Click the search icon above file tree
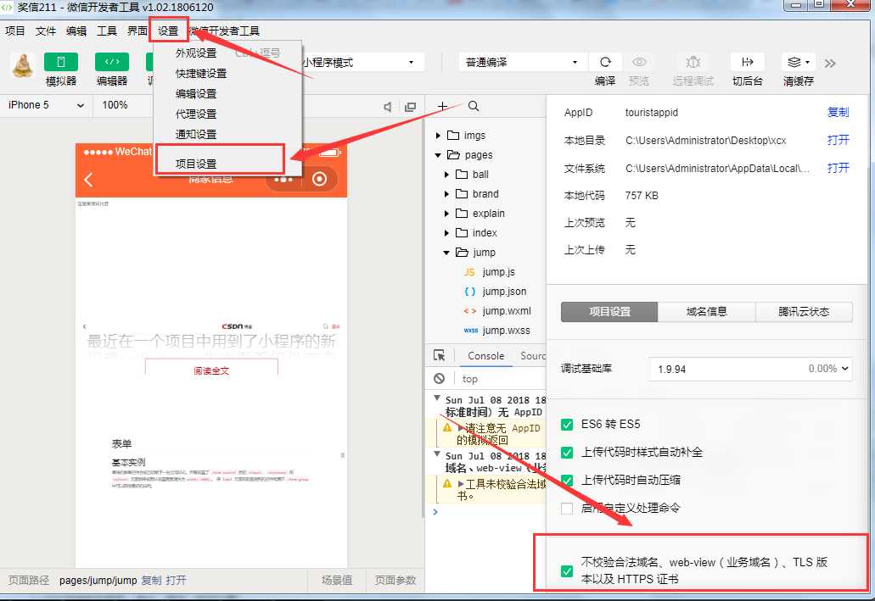Screen dimensions: 875x601 pyautogui.click(x=474, y=106)
